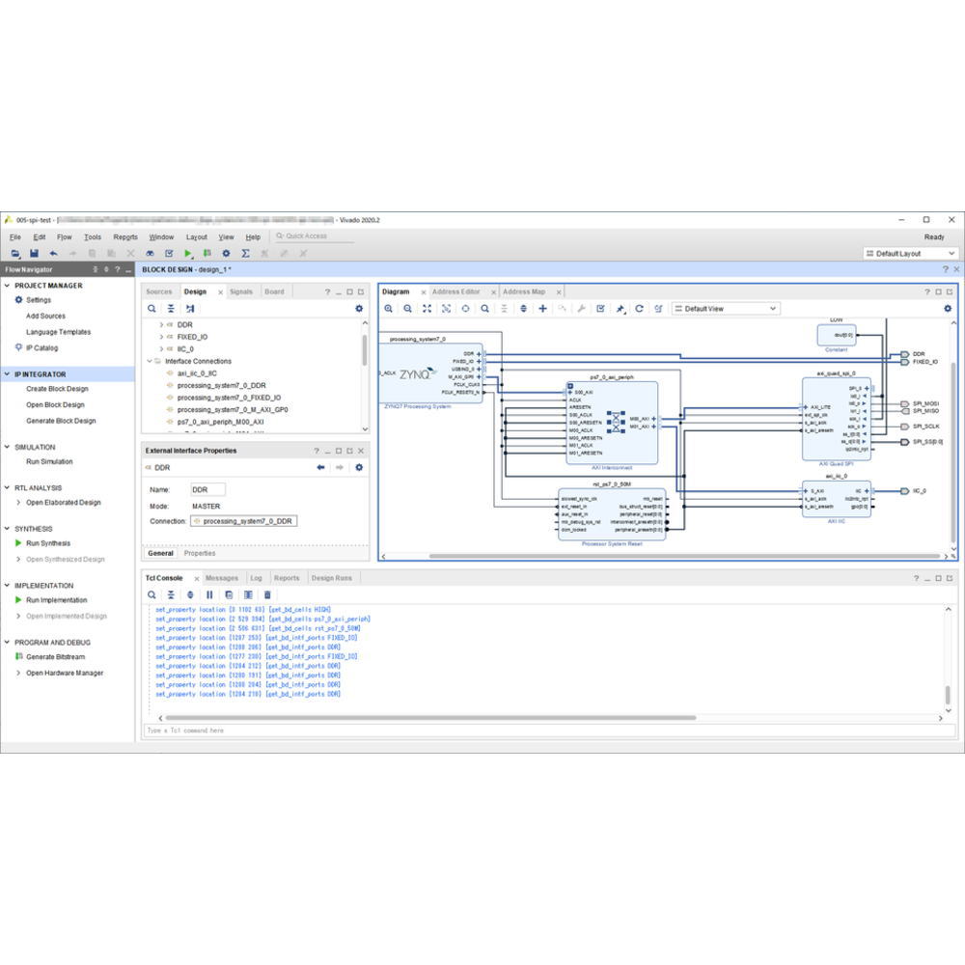Viewport: 965px width, 965px height.
Task: Select the AXI Quad SPI block in diagram
Action: (837, 419)
